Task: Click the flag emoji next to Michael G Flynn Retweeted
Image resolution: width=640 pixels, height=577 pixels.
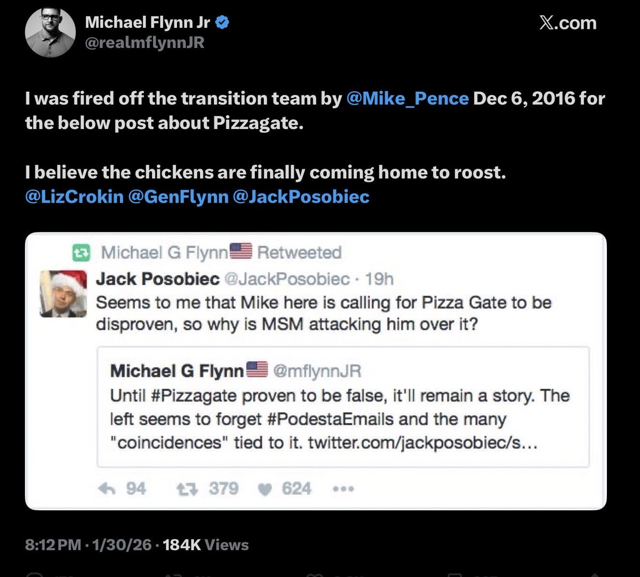Action: 240,252
